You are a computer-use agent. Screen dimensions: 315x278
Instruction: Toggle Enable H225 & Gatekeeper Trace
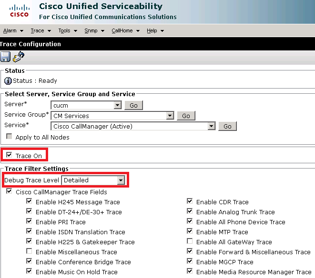tap(29, 241)
